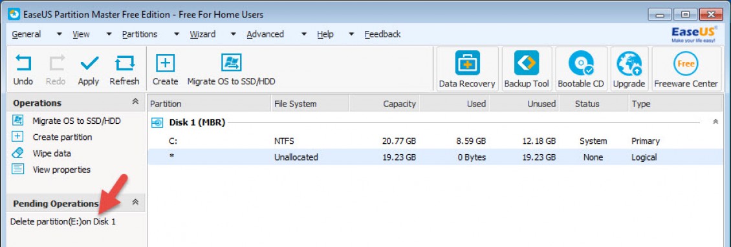Screen dimensions: 731x247
Task: Click Migrate OS to SSD/HDD in the Operations panel
Action: click(x=76, y=121)
